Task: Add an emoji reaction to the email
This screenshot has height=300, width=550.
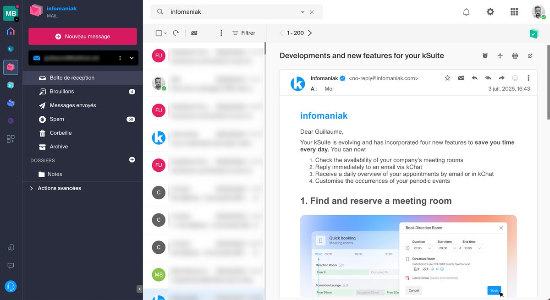Action: (x=515, y=78)
